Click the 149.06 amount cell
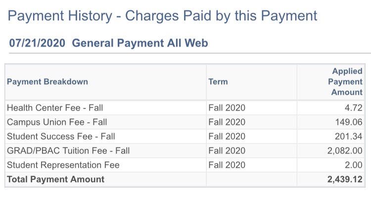Image resolution: width=371 pixels, height=206 pixels. pyautogui.click(x=349, y=122)
